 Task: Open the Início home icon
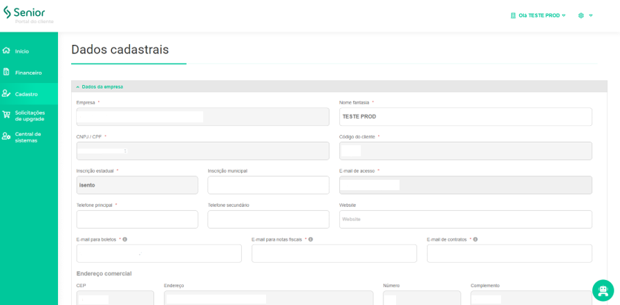click(x=6, y=50)
